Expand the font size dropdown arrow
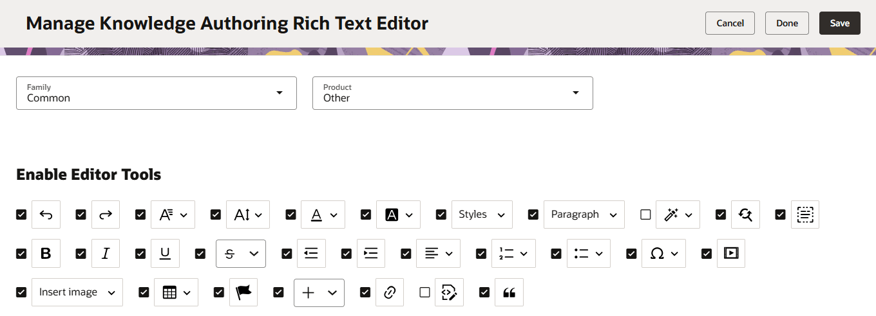 (x=259, y=215)
